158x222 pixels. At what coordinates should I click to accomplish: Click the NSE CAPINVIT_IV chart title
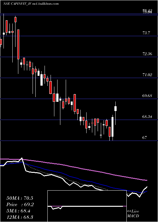(31, 4)
